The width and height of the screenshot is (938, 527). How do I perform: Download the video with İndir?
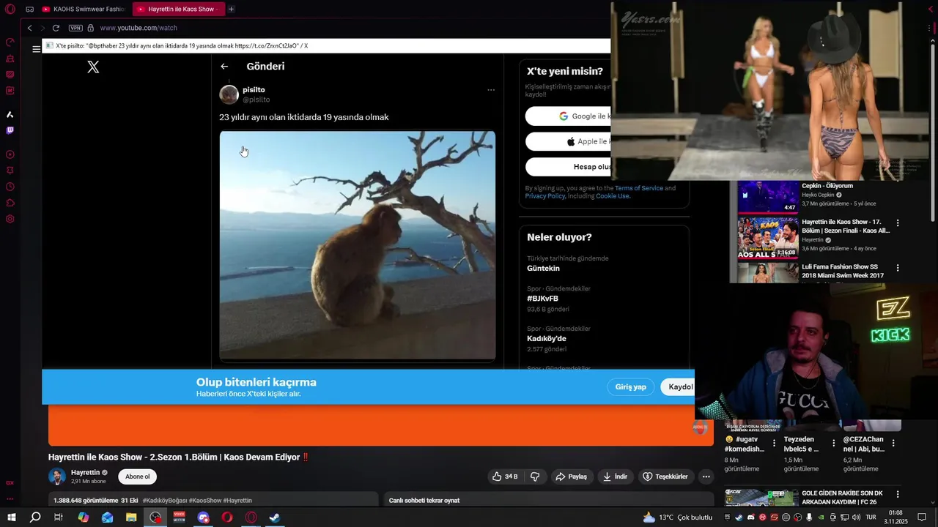[615, 476]
